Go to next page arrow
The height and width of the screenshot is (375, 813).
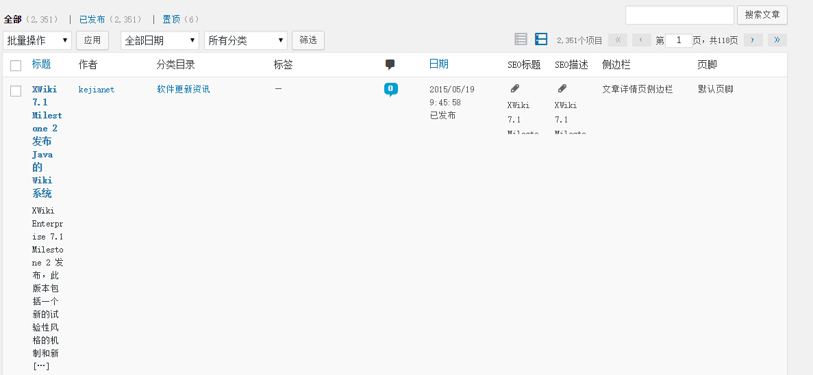pos(753,40)
